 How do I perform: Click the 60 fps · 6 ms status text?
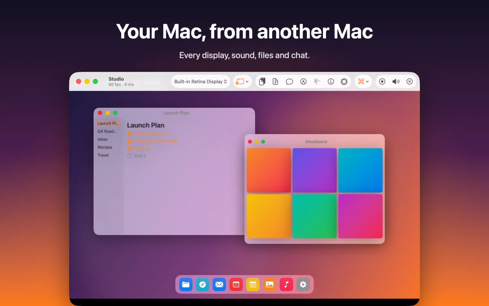121,84
